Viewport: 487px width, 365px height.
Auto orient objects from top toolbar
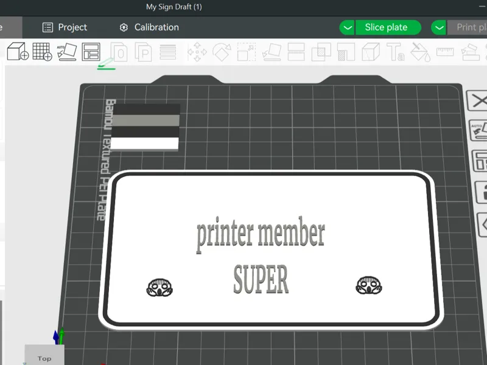[67, 52]
